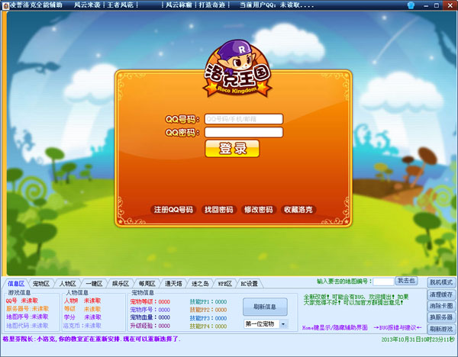Click the 宠物血量:0000 value

click(150, 317)
